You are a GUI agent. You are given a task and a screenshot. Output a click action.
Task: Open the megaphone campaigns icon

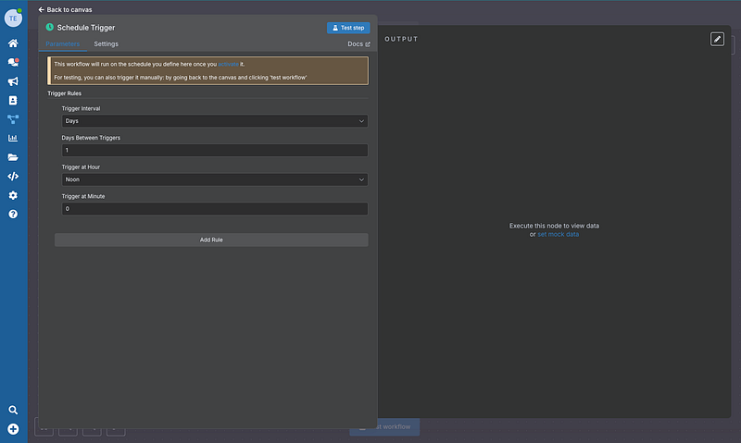tap(13, 81)
